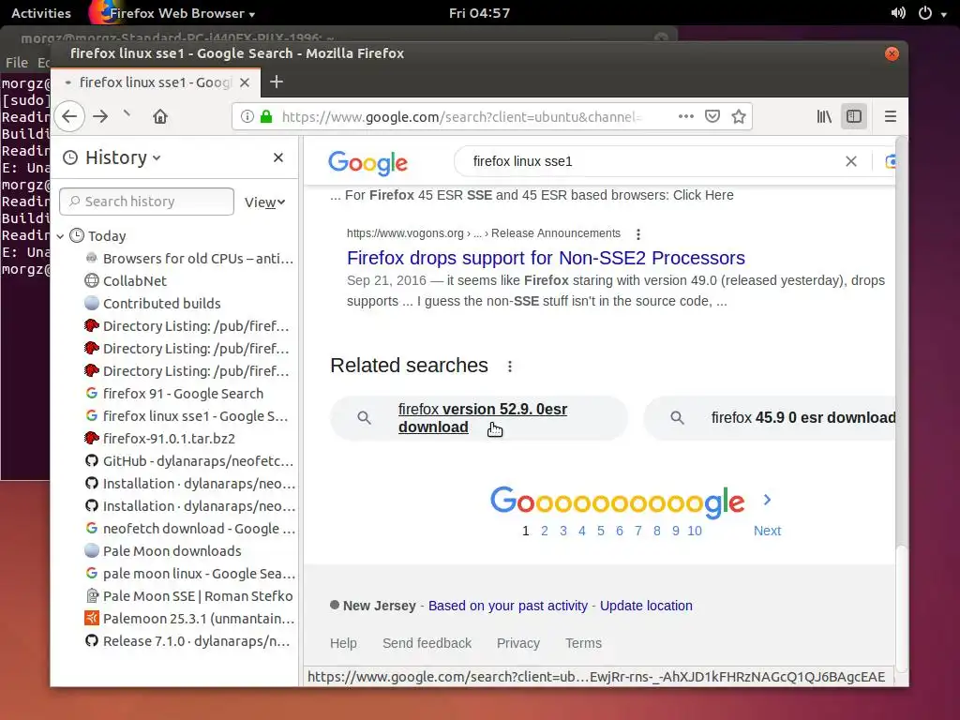
Task: Open 'Firefox drops support for Non-SSE2 Processors' result
Action: coord(546,258)
